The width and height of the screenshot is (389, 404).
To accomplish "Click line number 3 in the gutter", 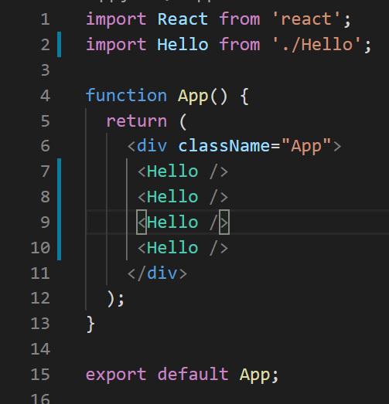I will [45, 70].
